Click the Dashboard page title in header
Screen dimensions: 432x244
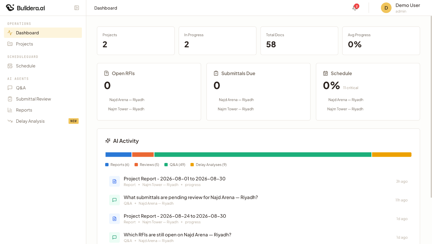[x=106, y=8]
